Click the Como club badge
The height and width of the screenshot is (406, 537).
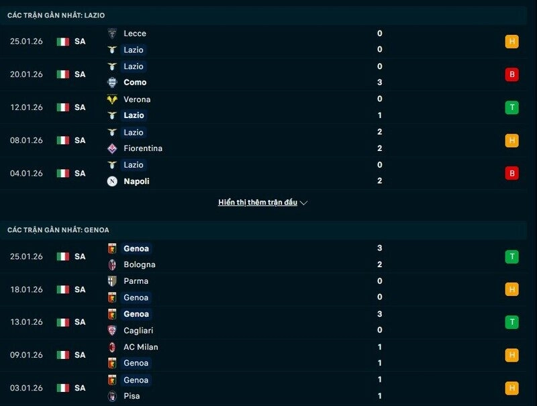(111, 83)
